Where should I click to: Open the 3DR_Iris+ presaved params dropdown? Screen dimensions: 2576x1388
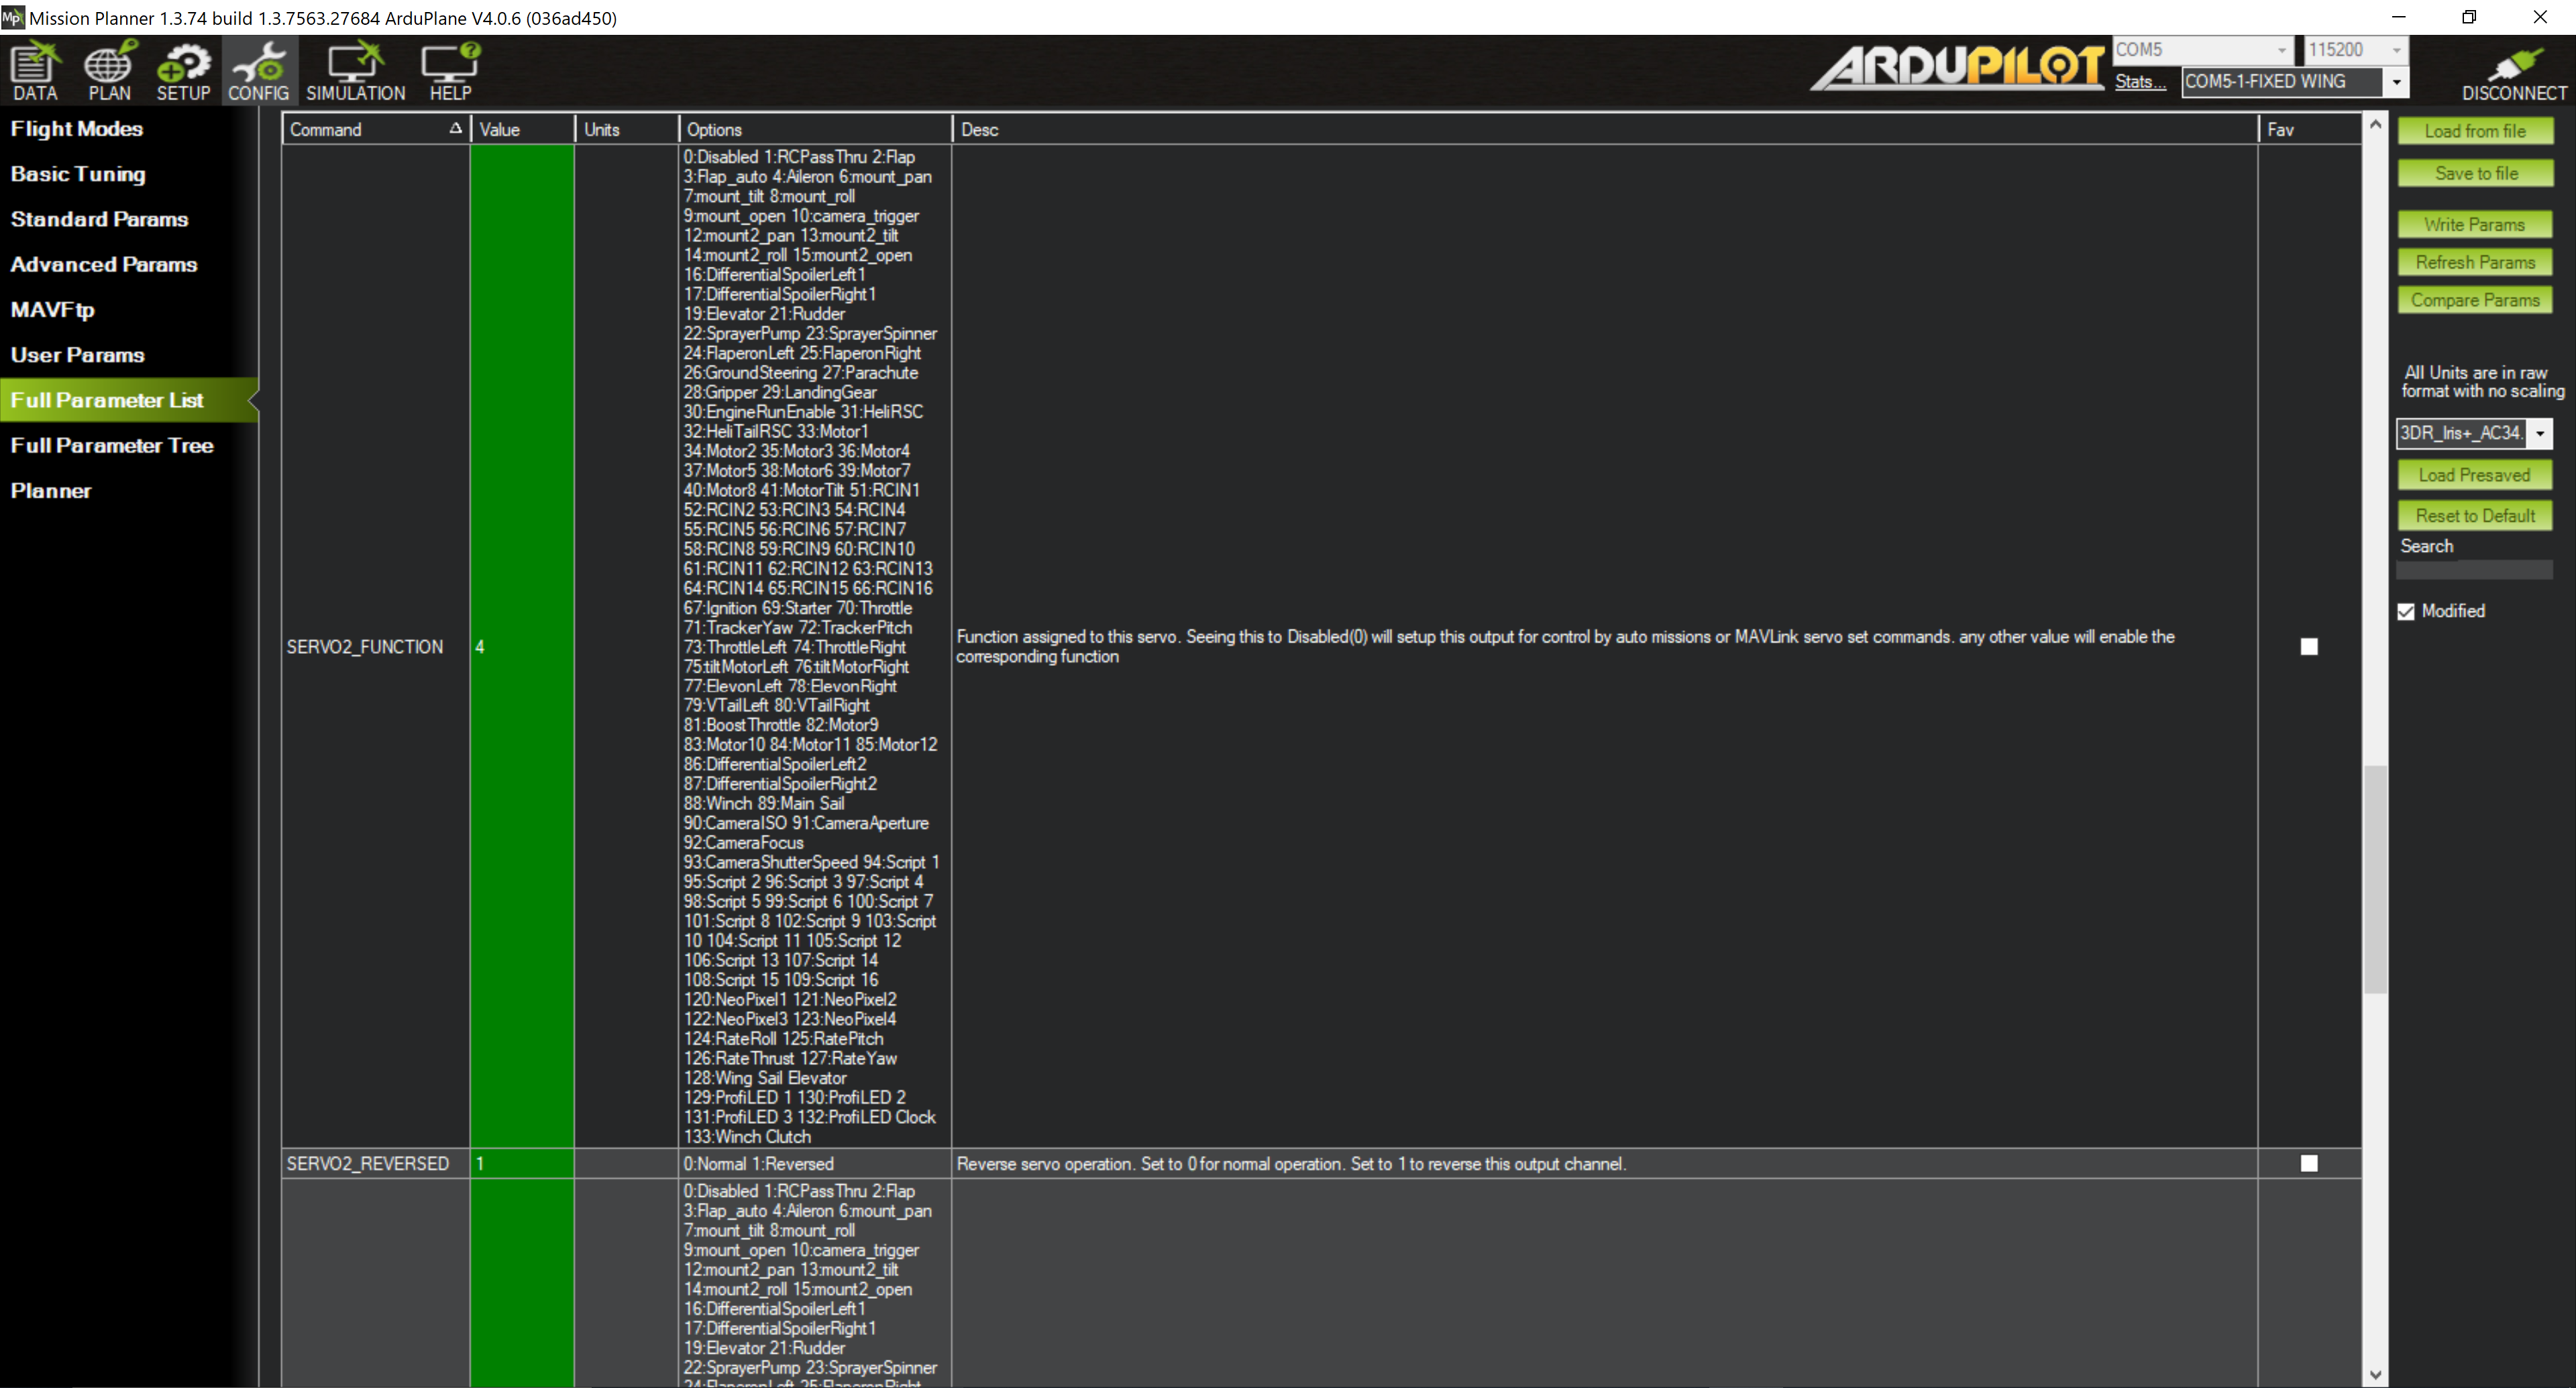[2540, 432]
